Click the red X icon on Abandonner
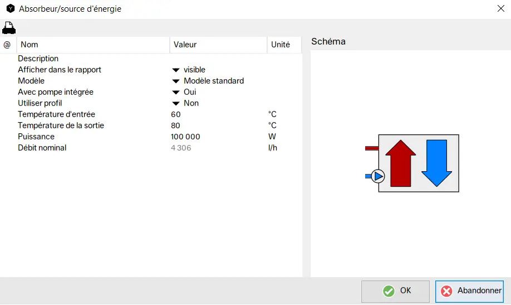This screenshot has height=305, width=511. click(446, 291)
